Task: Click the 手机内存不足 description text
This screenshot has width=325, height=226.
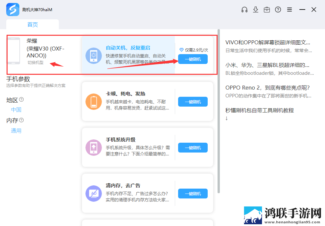Action: [x=137, y=196]
